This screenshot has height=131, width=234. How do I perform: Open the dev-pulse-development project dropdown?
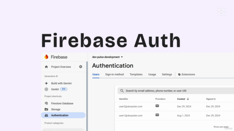[107, 57]
